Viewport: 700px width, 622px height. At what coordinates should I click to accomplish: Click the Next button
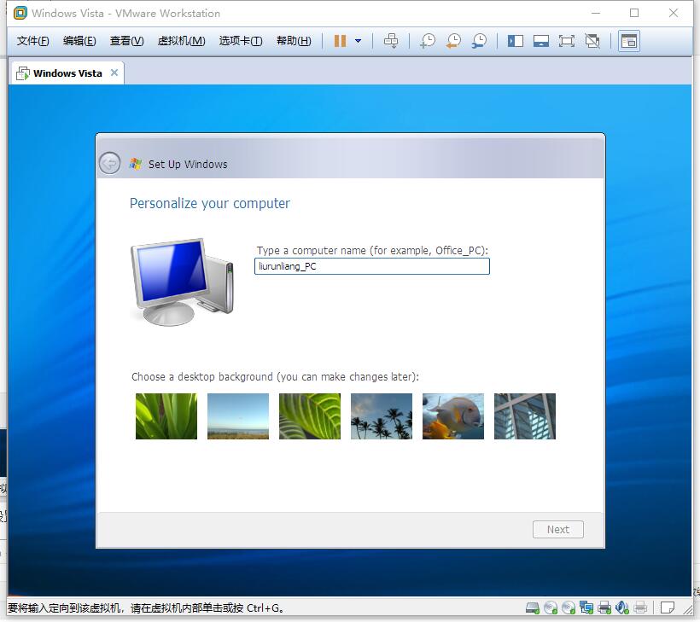(x=558, y=529)
